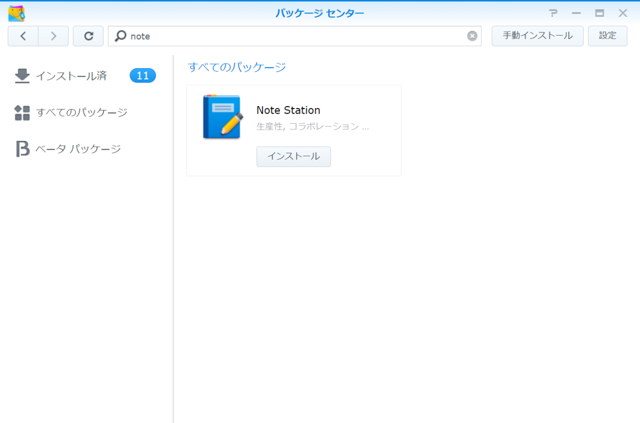Screen dimensions: 640x423
Task: Install Note Station package
Action: point(293,156)
